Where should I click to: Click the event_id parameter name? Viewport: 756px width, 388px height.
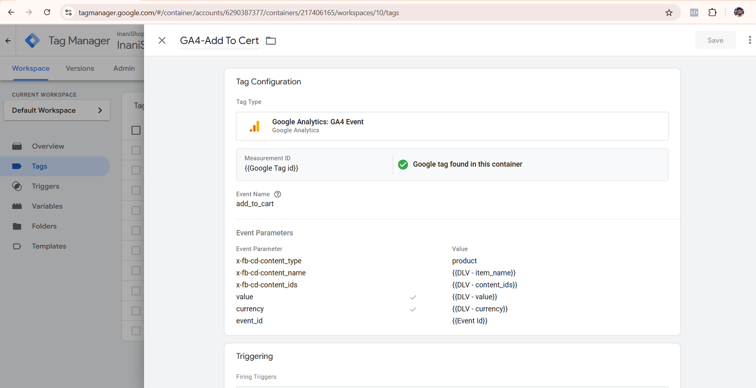[x=249, y=321]
